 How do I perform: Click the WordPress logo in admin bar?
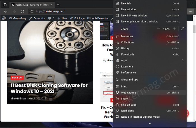(4, 18)
